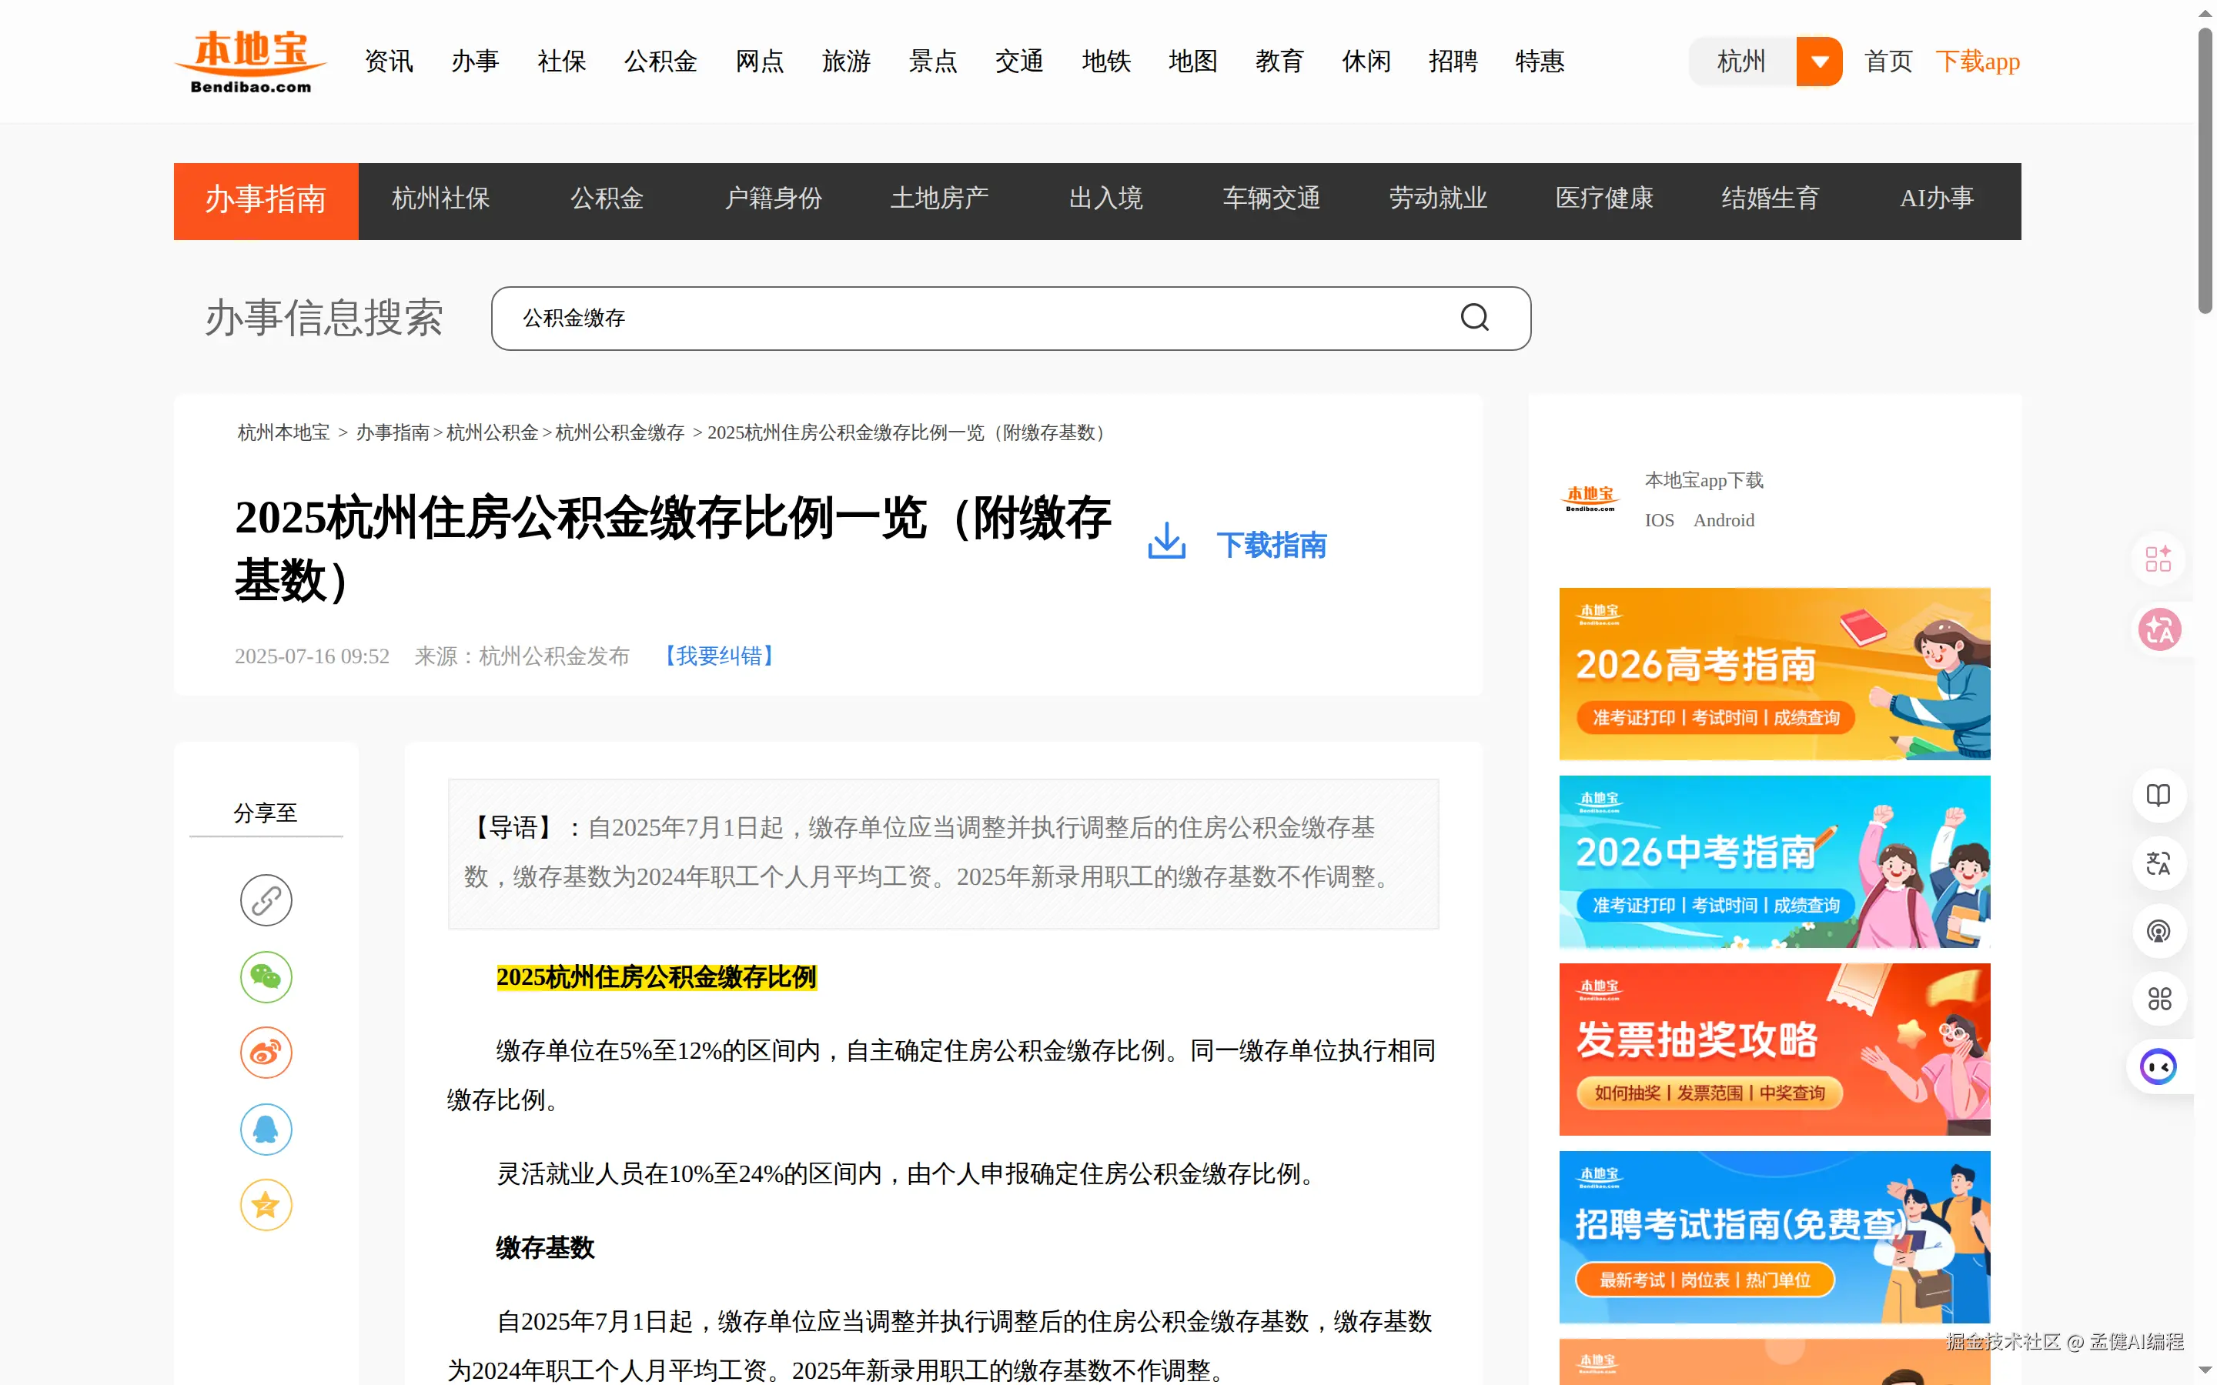Image resolution: width=2217 pixels, height=1385 pixels.
Task: Open the 休闲 top menu
Action: point(1366,62)
